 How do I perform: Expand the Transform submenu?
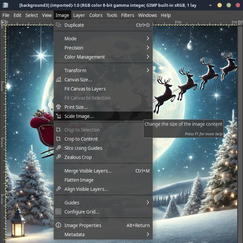tap(103, 70)
